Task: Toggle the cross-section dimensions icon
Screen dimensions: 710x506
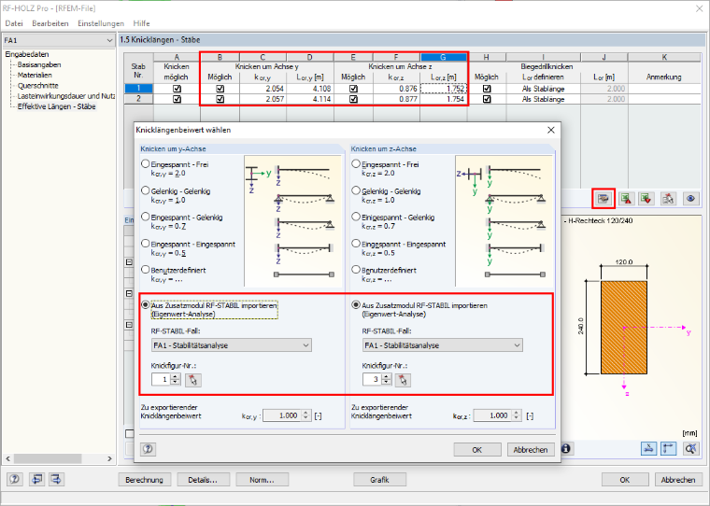Action: (668, 448)
